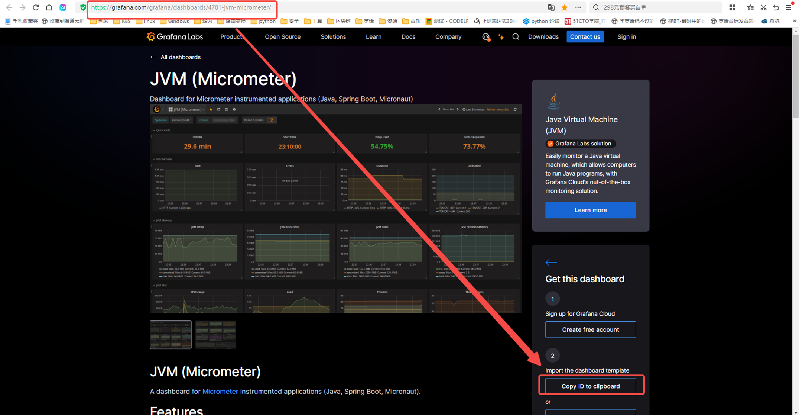
Task: Open the Open Source nav menu
Action: coord(282,37)
